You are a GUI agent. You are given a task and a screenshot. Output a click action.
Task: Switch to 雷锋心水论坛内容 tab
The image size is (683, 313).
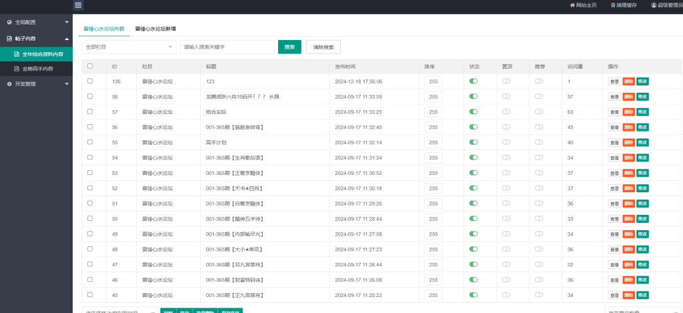[x=103, y=29]
